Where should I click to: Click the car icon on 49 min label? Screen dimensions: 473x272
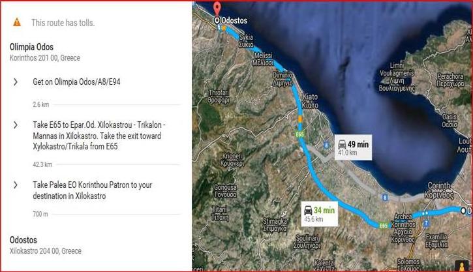tap(342, 144)
